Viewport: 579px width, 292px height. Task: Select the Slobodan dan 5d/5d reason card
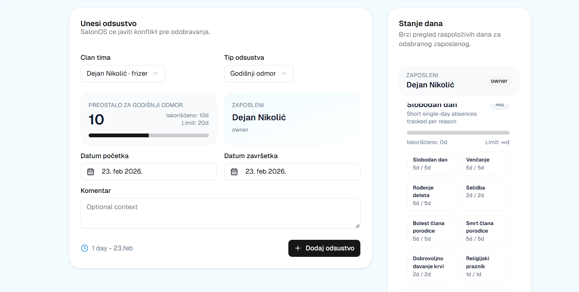(x=431, y=163)
